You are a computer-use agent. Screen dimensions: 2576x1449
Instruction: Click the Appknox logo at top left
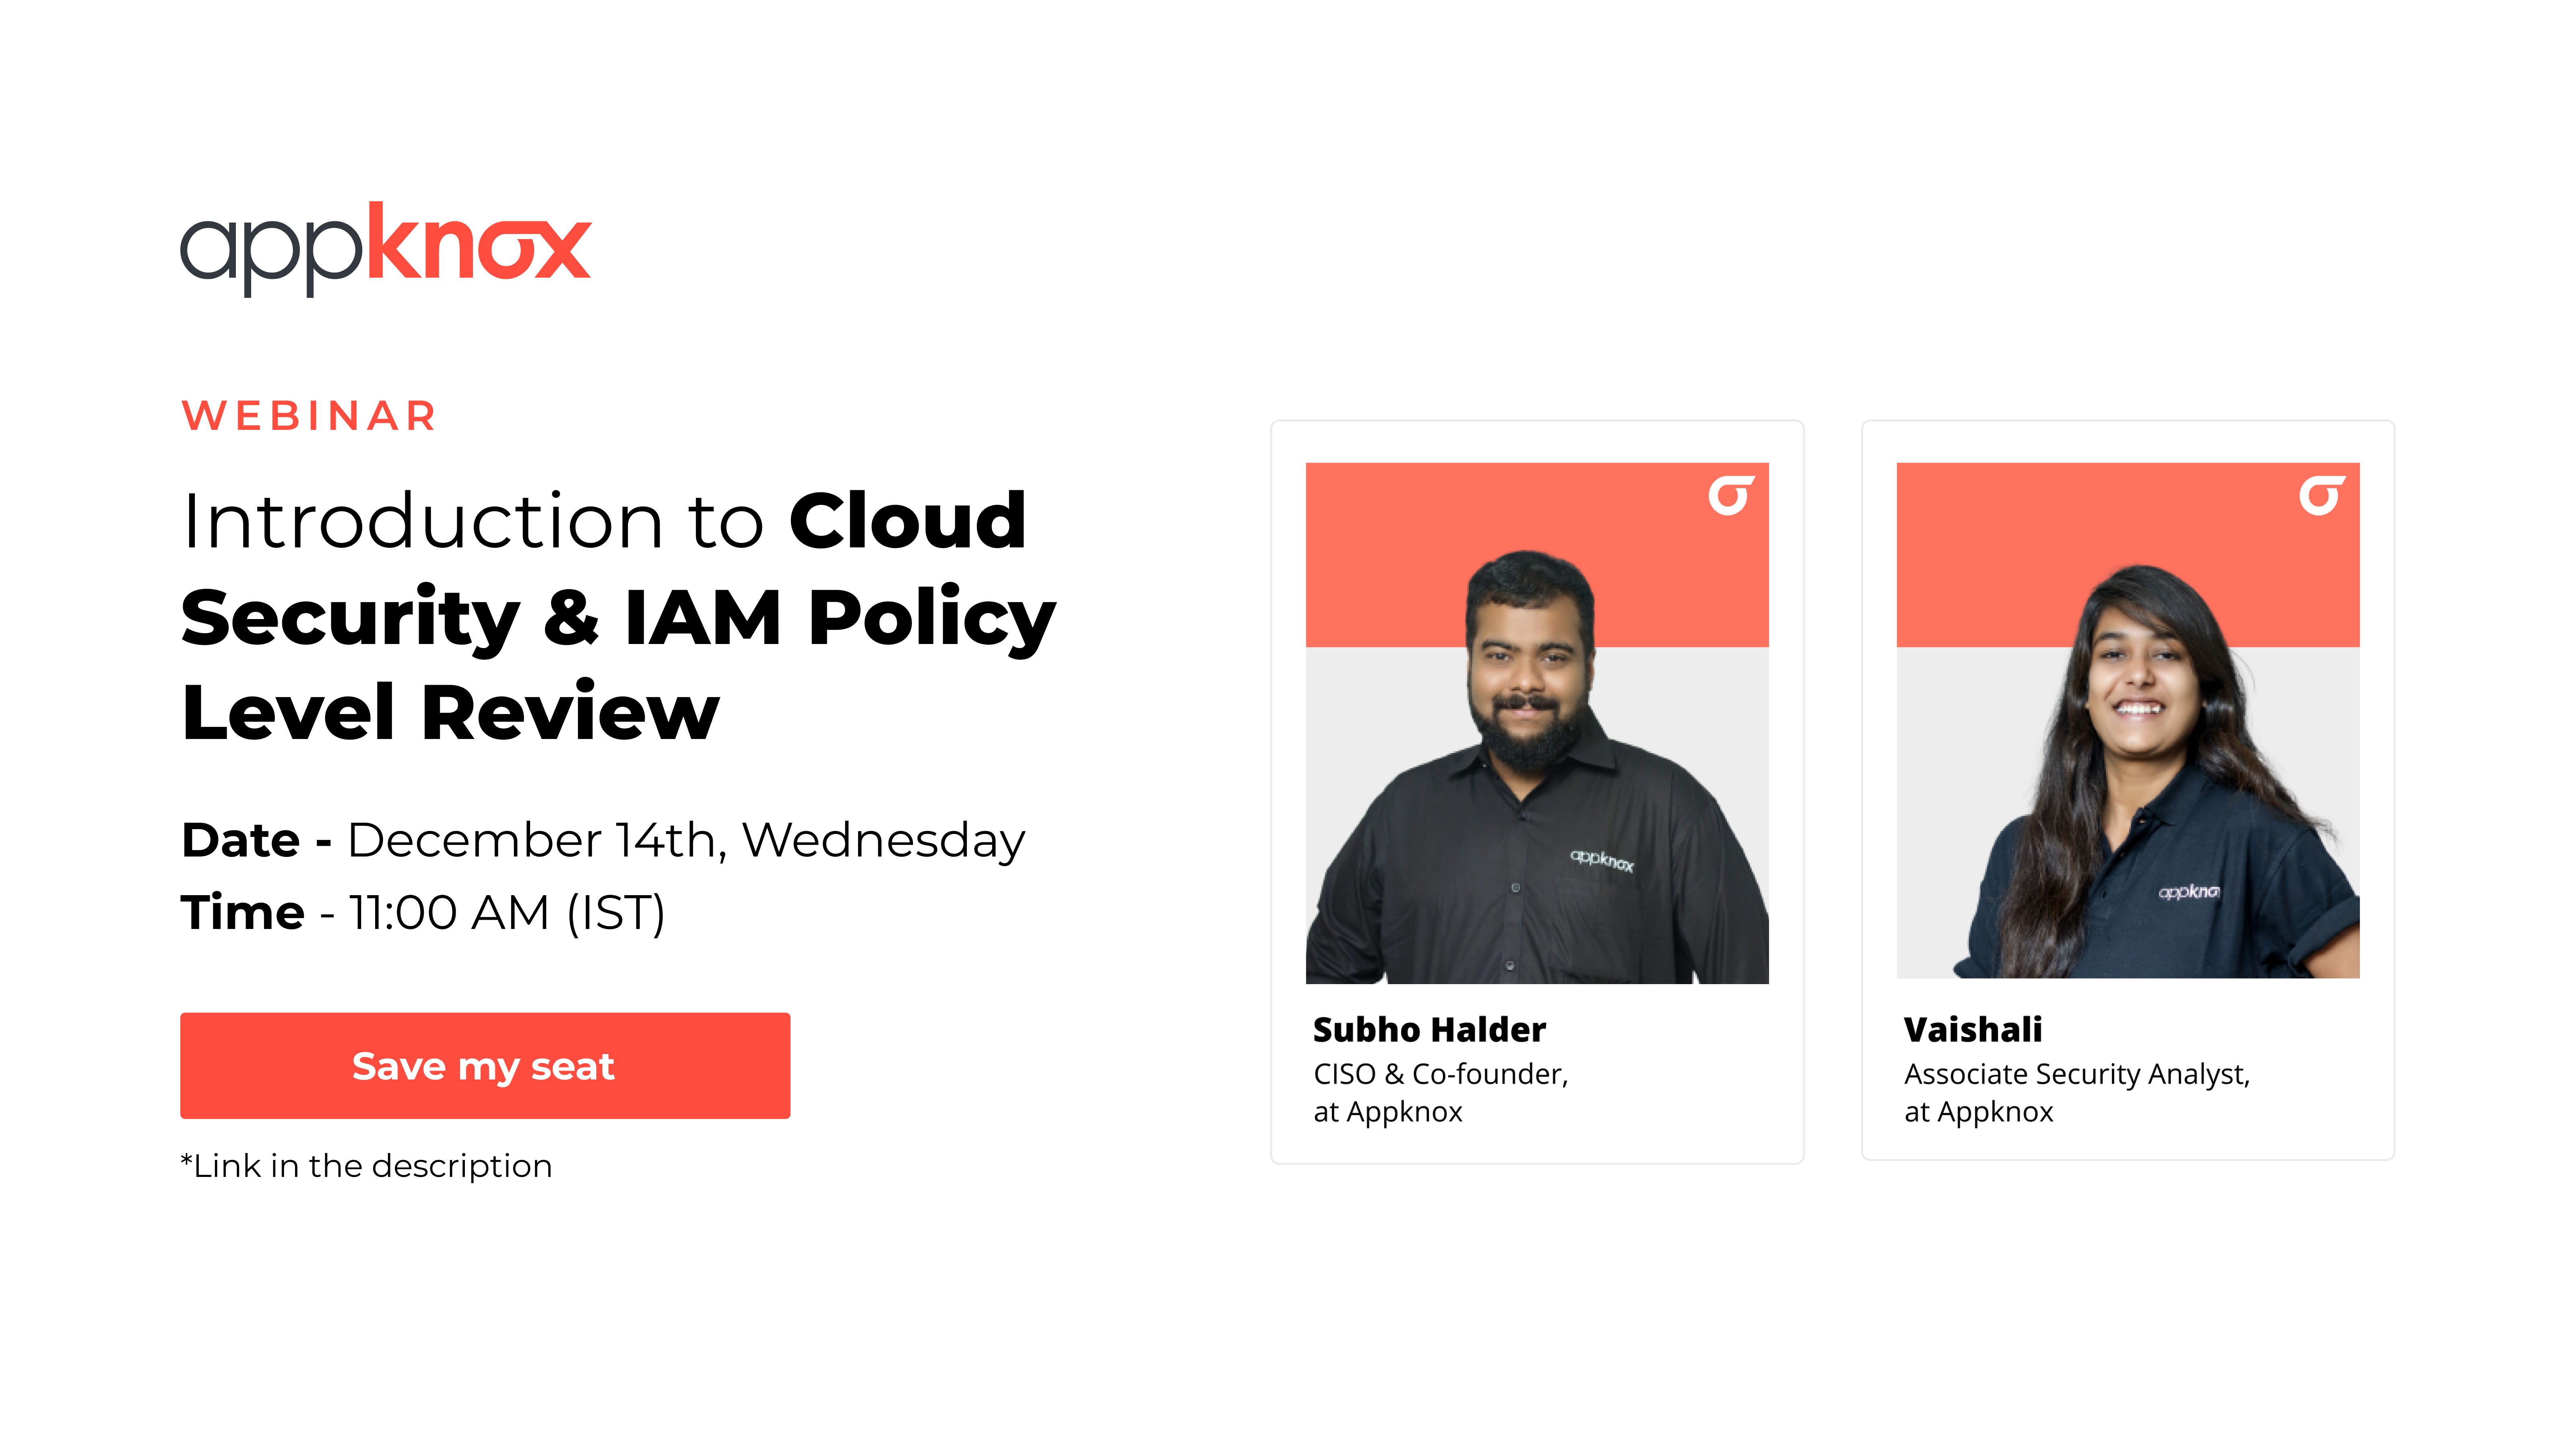pyautogui.click(x=385, y=250)
